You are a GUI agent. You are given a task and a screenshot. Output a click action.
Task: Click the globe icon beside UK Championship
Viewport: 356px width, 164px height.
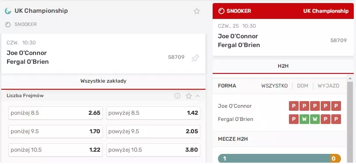pos(8,11)
